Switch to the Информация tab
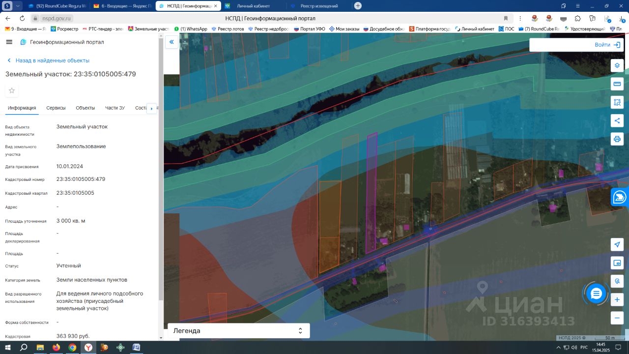629x354 pixels. 22,108
